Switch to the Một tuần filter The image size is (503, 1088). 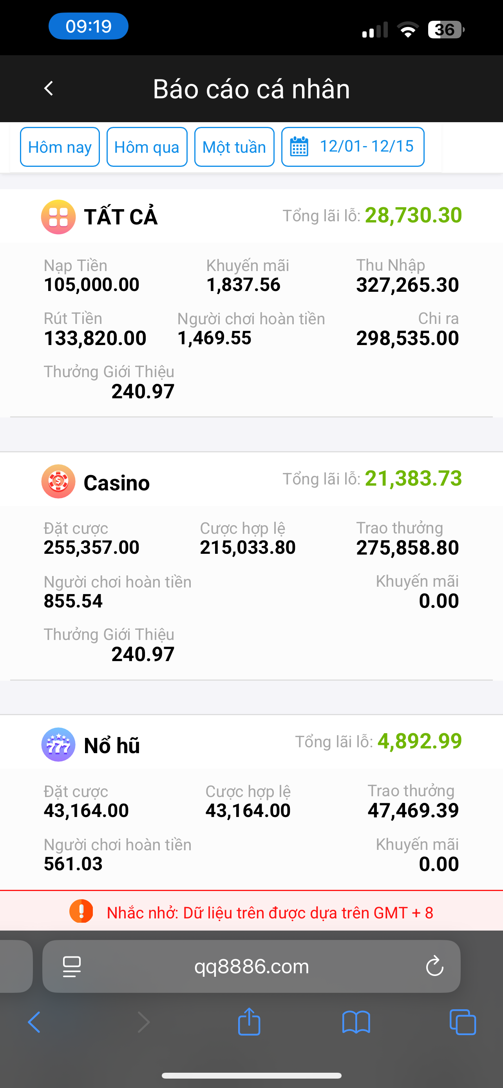click(x=234, y=147)
